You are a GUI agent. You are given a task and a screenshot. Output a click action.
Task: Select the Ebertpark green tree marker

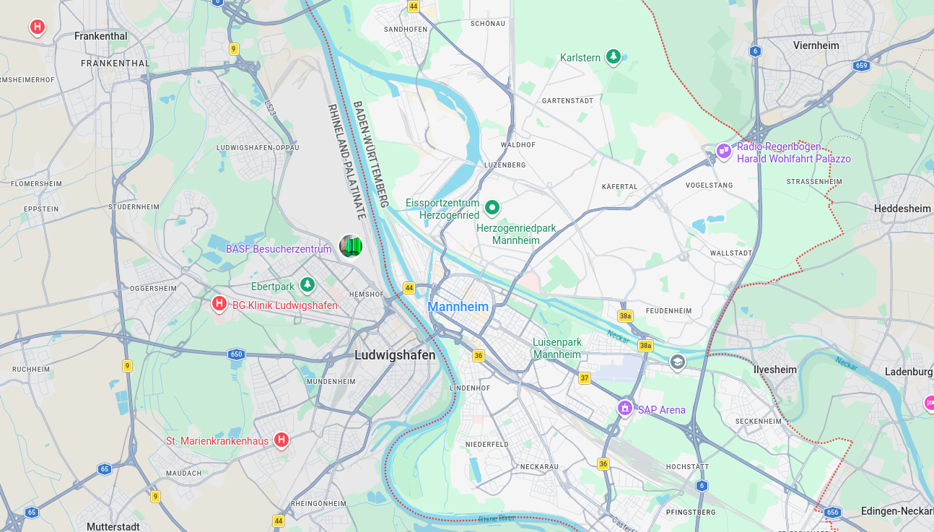click(307, 286)
